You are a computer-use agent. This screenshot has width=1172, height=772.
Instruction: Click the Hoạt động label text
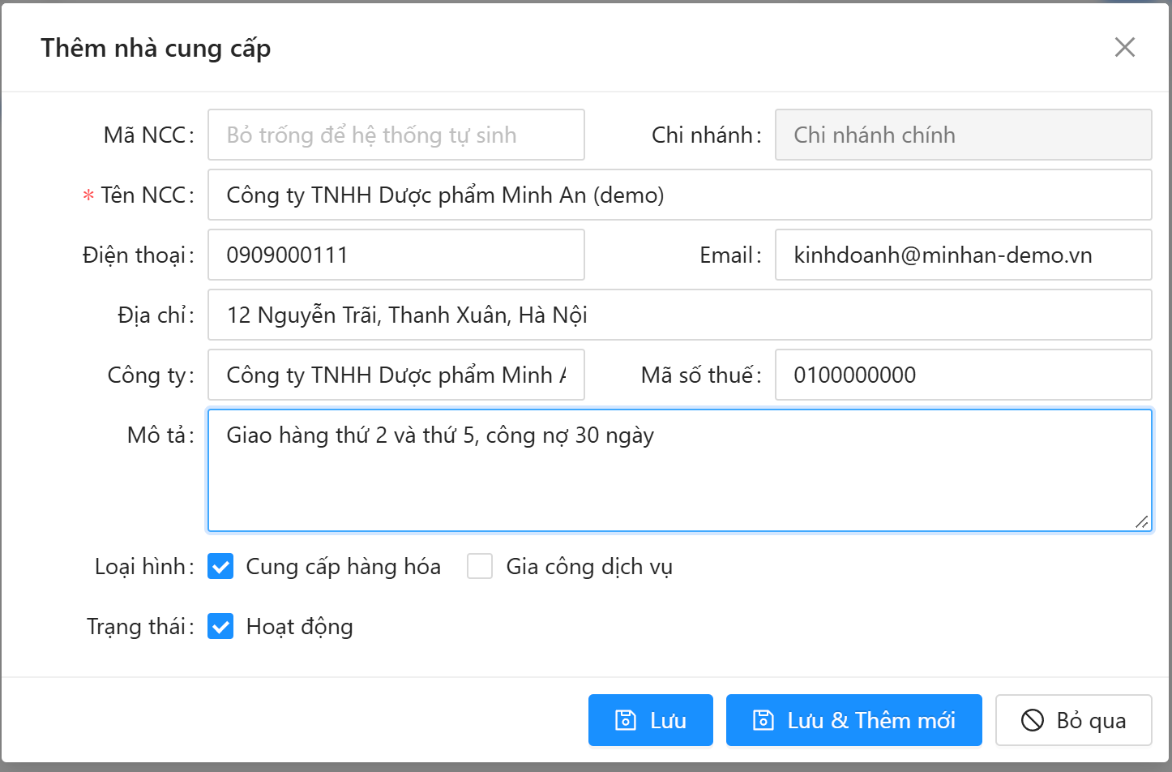tap(300, 626)
